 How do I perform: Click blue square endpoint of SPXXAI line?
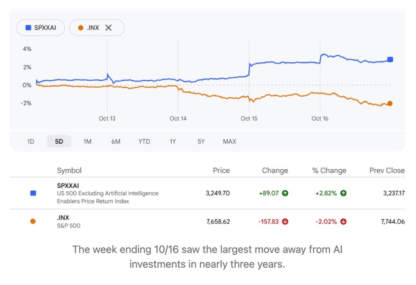(390, 59)
